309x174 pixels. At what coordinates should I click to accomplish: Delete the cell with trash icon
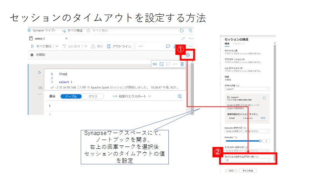pyautogui.click(x=182, y=64)
